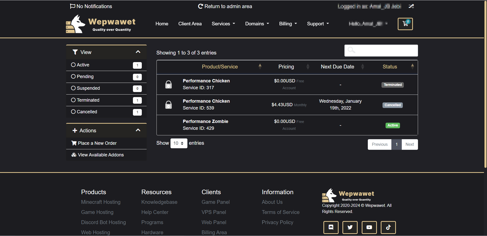Go to Client Area in navigation
Image resolution: width=487 pixels, height=236 pixels.
click(x=190, y=24)
